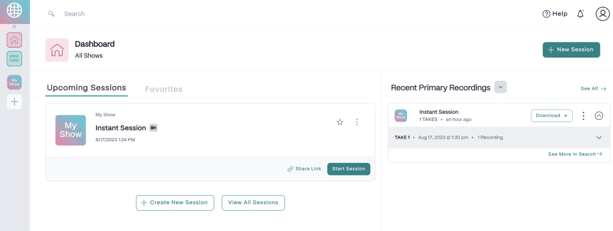Click the Instant Session upcoming session title
613x231 pixels.
[x=121, y=128]
